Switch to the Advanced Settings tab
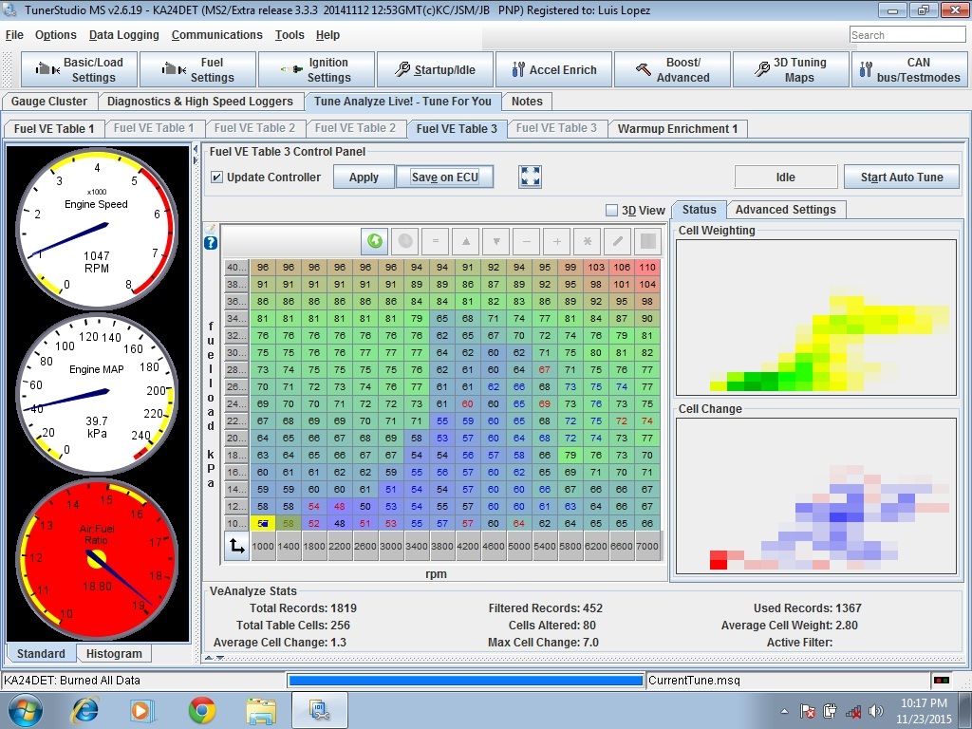Screen dimensions: 972x729 coord(785,210)
